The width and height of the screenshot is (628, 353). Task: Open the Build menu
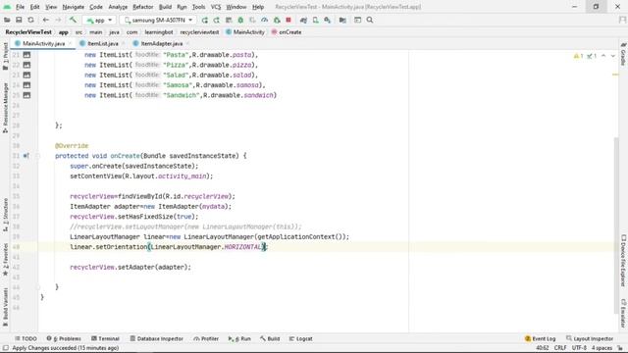coord(165,7)
